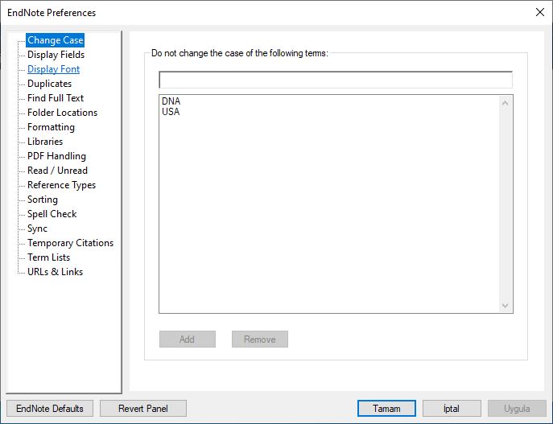Open Libraries preferences

45,142
